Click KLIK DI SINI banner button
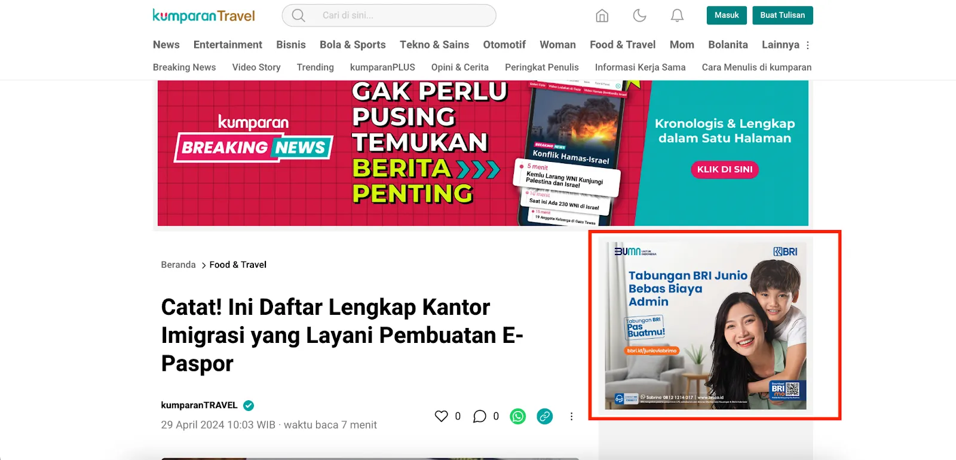 (x=725, y=170)
